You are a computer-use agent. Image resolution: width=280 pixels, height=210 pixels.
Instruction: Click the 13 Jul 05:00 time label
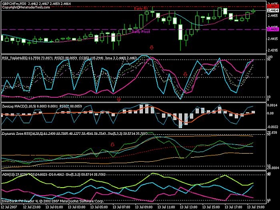pyautogui.click(x=99, y=207)
